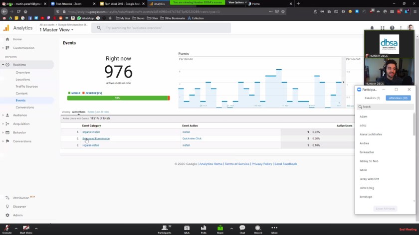
Task: Open the Polls panel in Zoom
Action: pos(204,228)
